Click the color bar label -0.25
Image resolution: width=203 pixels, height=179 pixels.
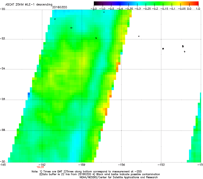[x=147, y=9]
